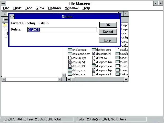Open the Tree menu
164x123 pixels.
click(28, 8)
